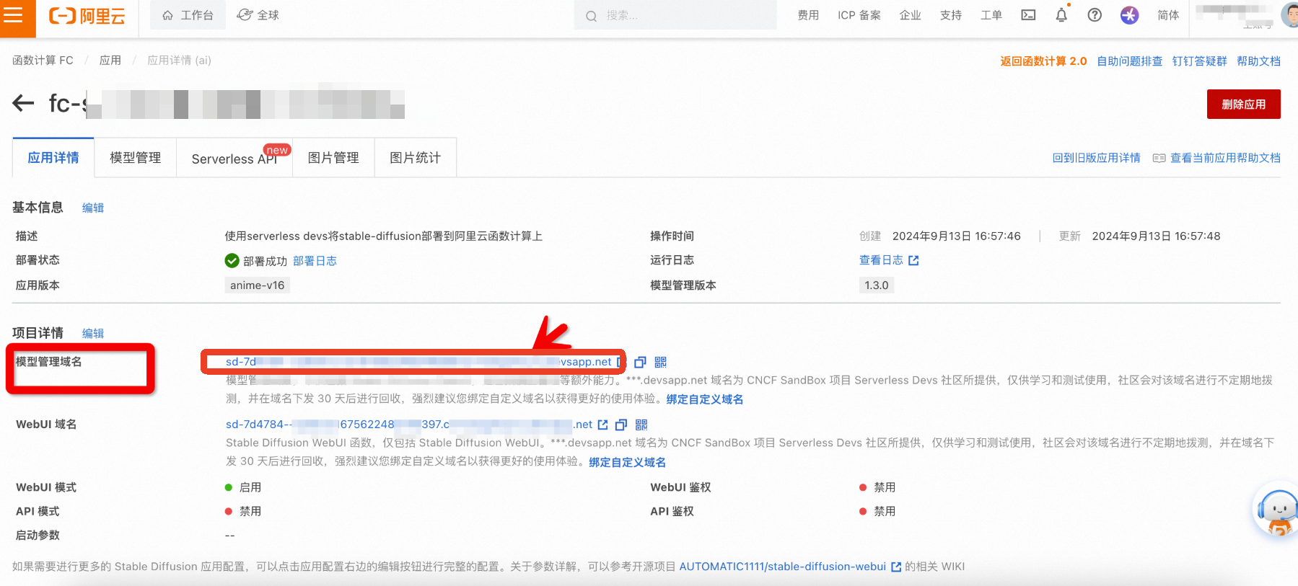Switch language via 简体
The height and width of the screenshot is (586, 1298).
(x=1168, y=15)
